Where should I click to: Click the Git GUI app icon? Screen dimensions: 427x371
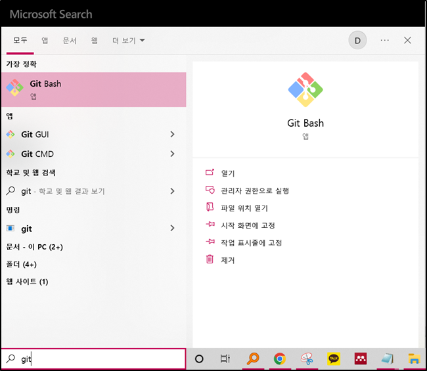point(11,134)
